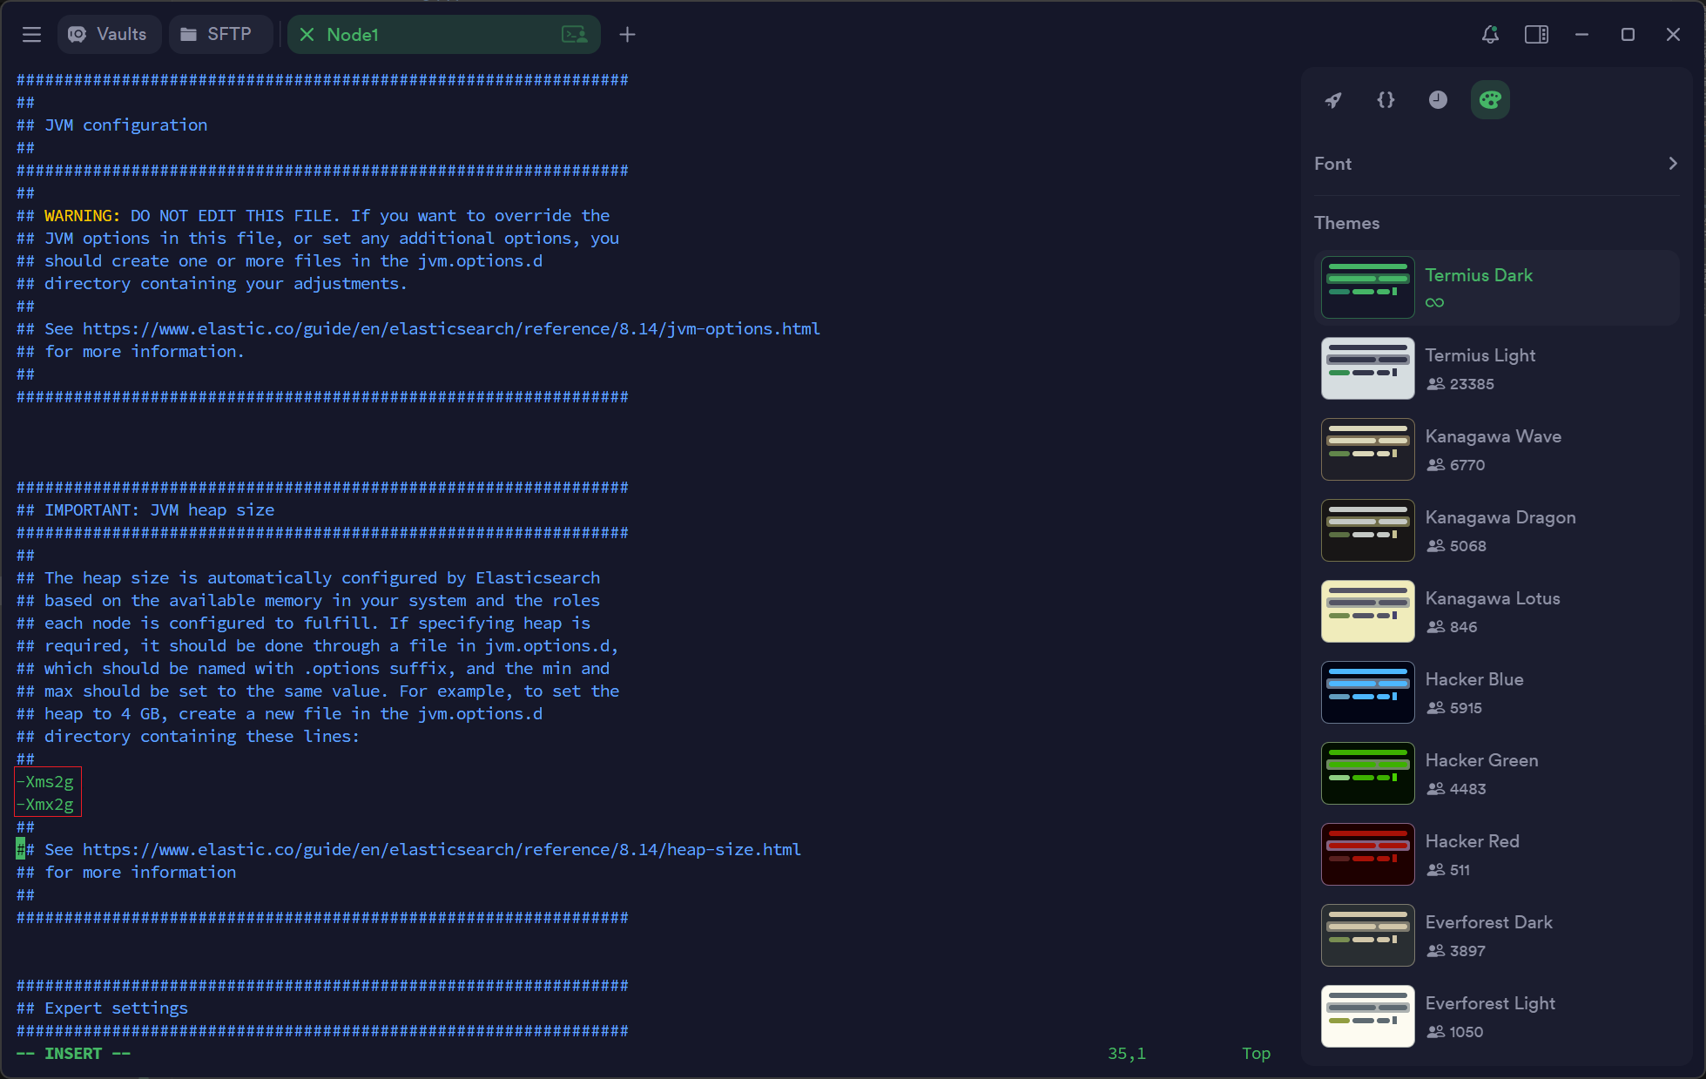Toggle the side panel layout icon

1536,35
